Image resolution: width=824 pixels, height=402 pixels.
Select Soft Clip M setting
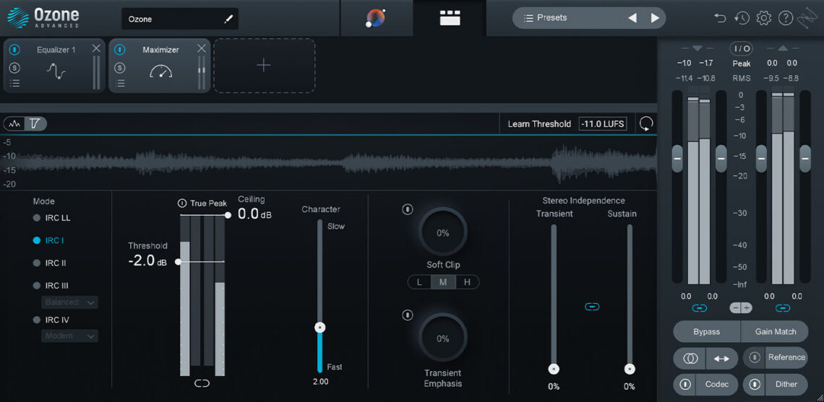[443, 282]
